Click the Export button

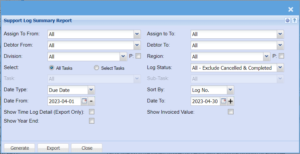point(53,148)
